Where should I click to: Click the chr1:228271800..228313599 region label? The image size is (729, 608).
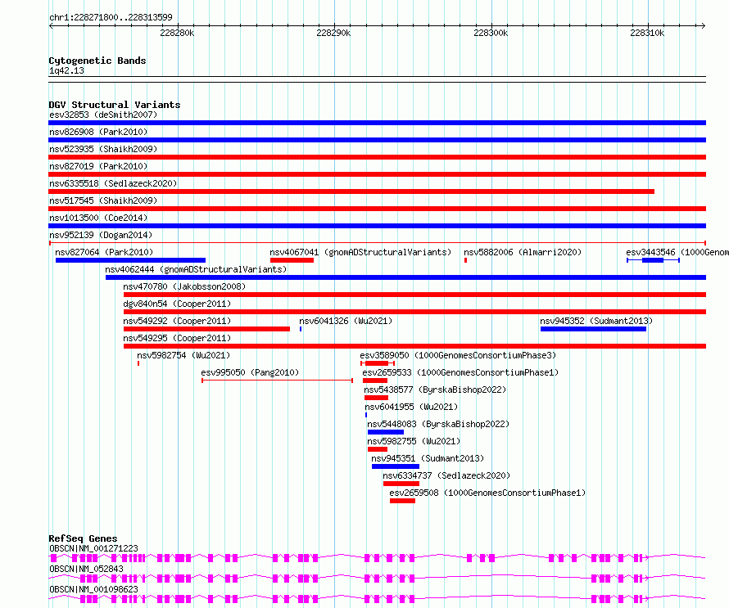111,17
